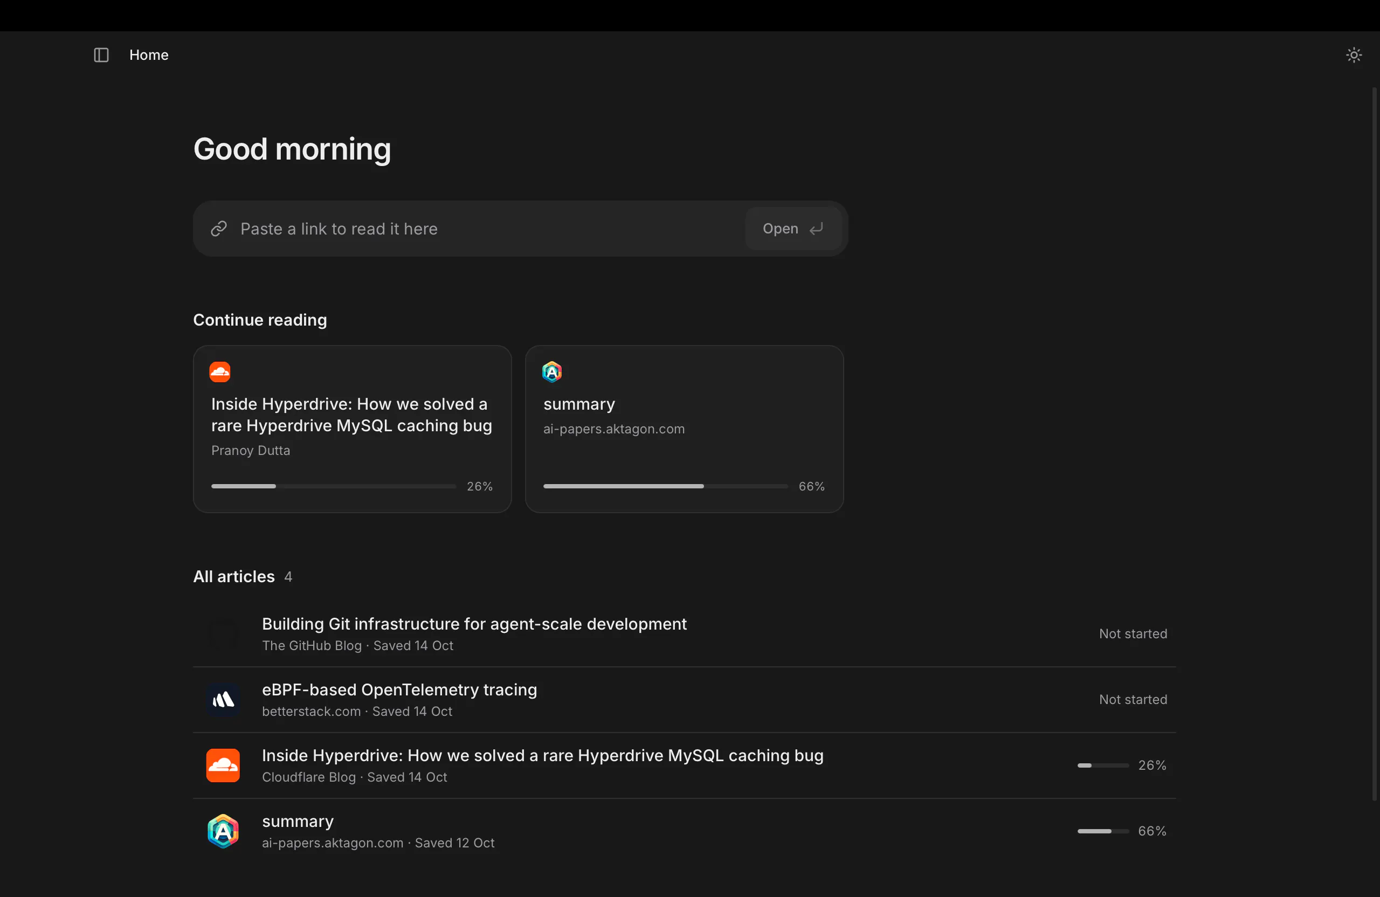Switch theme with the sun icon
This screenshot has width=1380, height=897.
[1354, 55]
